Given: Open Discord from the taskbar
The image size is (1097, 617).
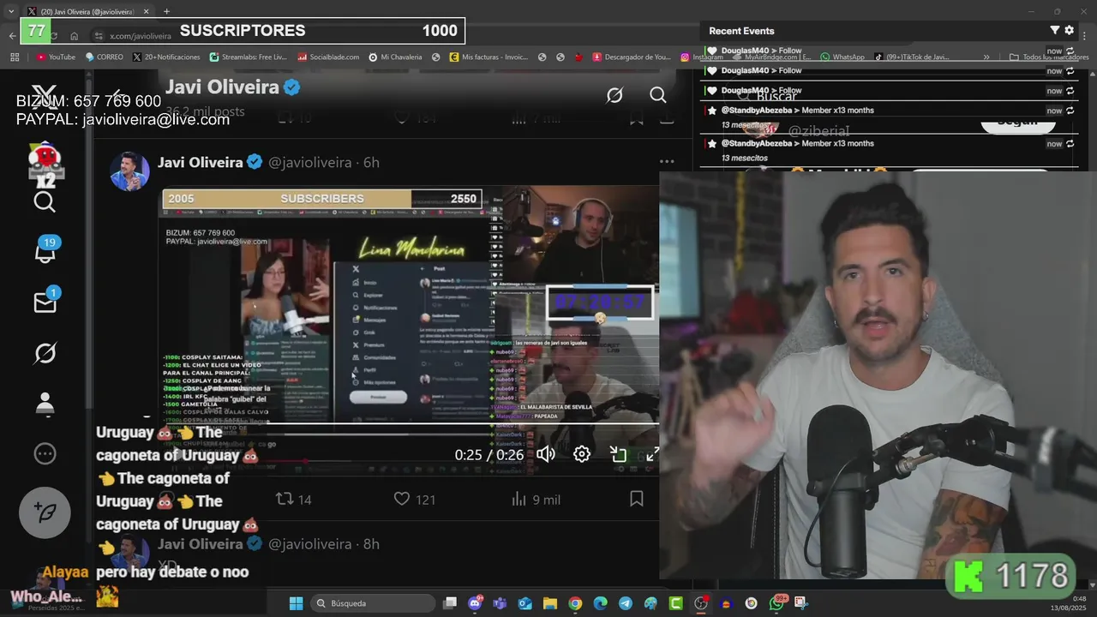Looking at the screenshot, I should (x=476, y=603).
